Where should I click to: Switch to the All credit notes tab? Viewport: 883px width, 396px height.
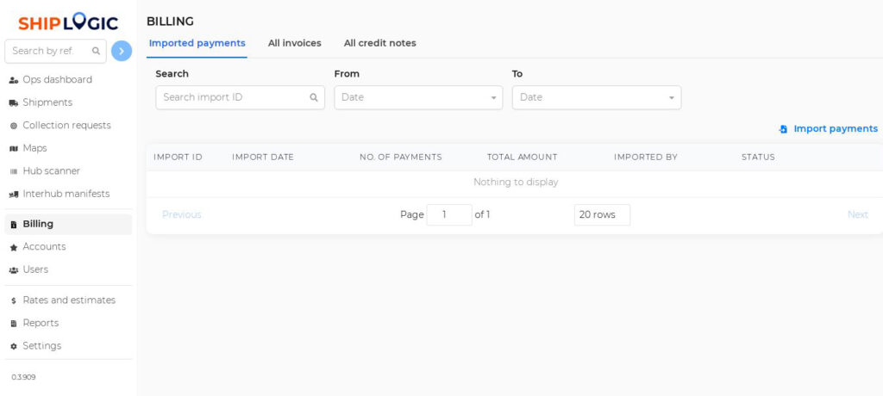(x=380, y=43)
